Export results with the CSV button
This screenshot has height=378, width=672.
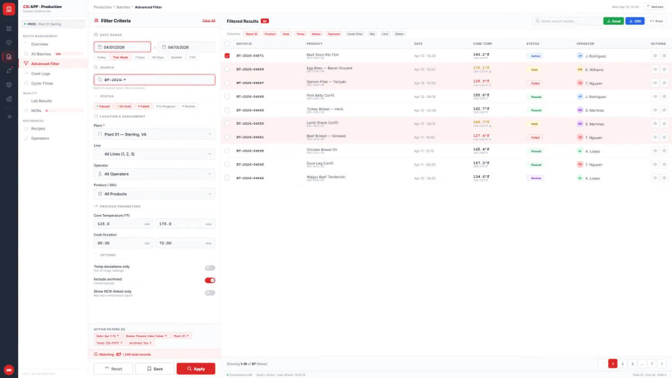[635, 21]
